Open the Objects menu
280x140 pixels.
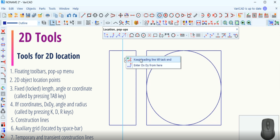[x=31, y=9]
